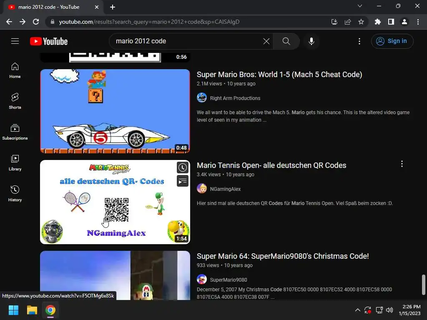Click the browser address bar URL
The image size is (427, 320).
149,22
